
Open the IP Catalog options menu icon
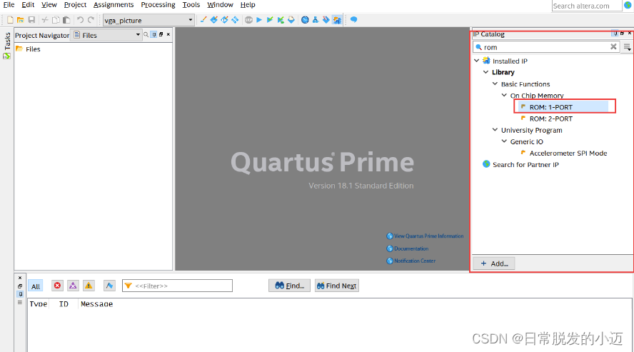click(627, 47)
